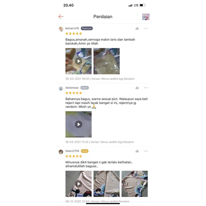
Task: Like helen2709's review with thumbs up
Action: (137, 151)
